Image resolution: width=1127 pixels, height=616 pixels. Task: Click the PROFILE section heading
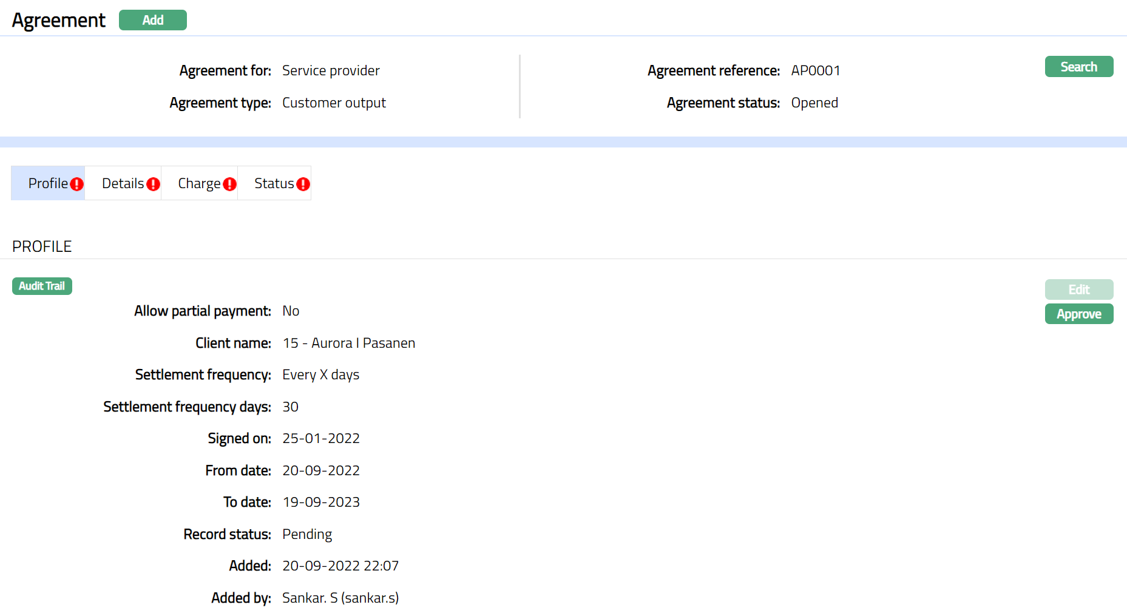[42, 246]
